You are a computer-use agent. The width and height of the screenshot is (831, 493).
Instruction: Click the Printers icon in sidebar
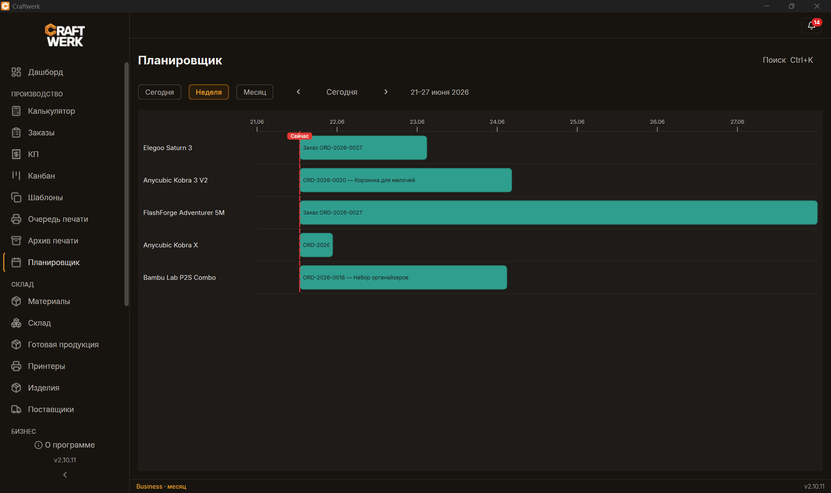click(16, 366)
